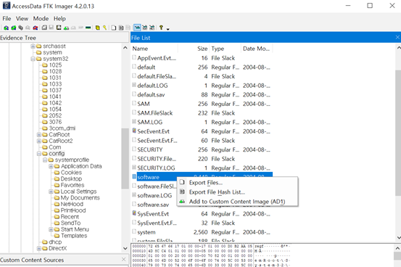Select the SECURITY file in the list
401x267 pixels.
pyautogui.click(x=202, y=149)
